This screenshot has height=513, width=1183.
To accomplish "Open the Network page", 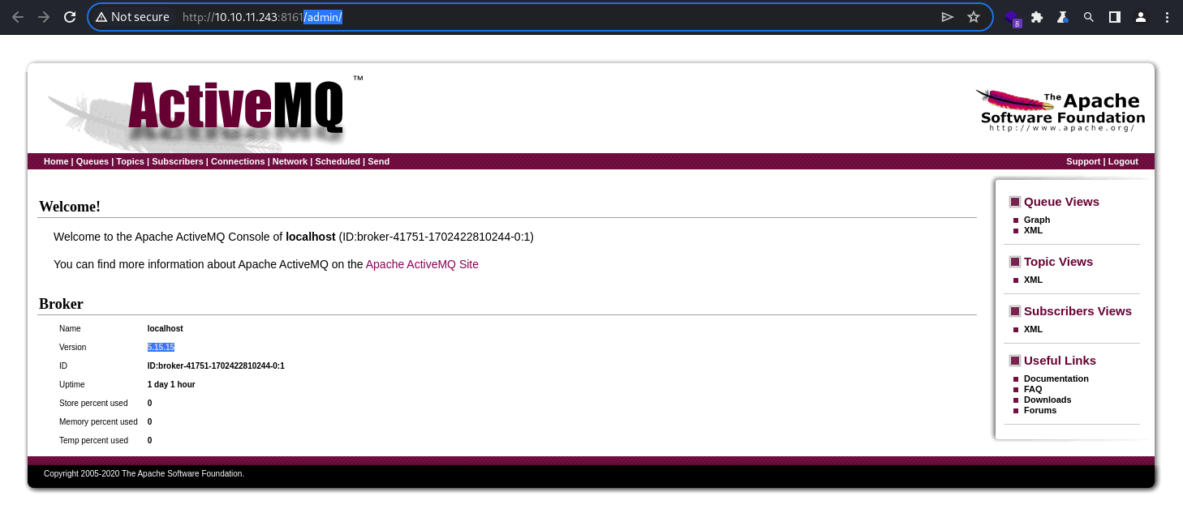I will (x=290, y=161).
